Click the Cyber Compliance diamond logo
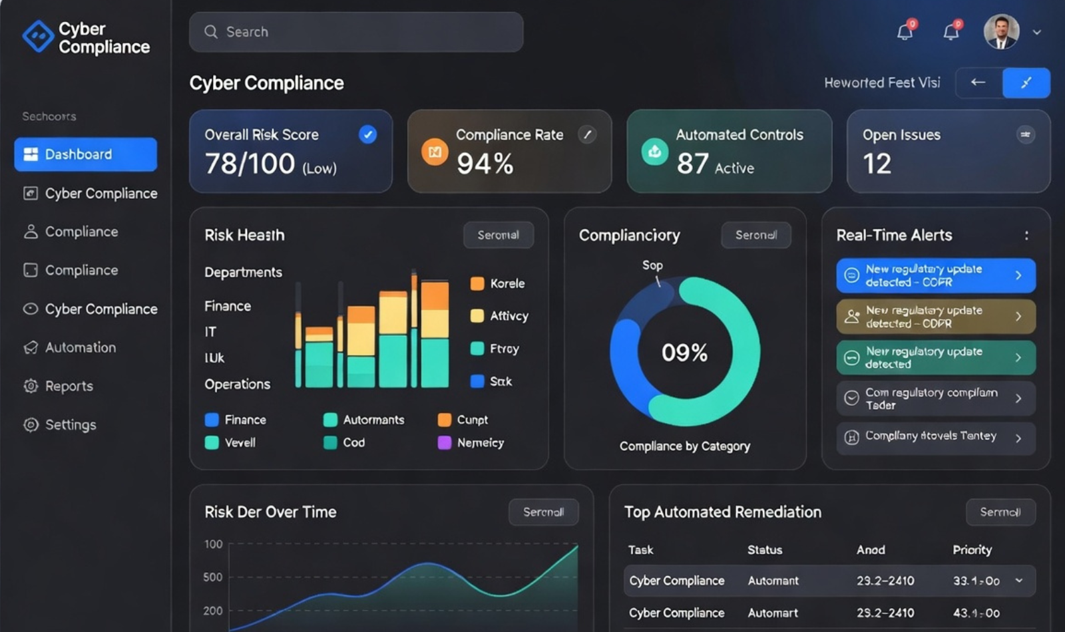This screenshot has width=1065, height=632. (x=38, y=37)
